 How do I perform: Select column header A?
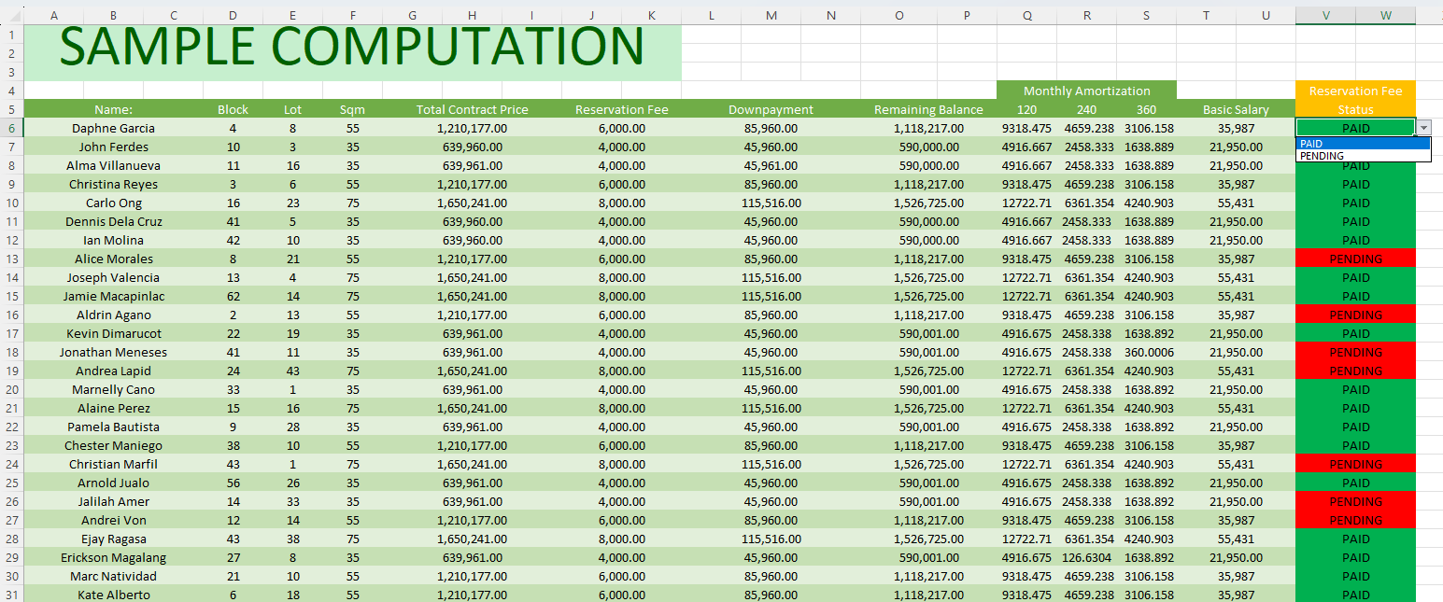[x=53, y=16]
